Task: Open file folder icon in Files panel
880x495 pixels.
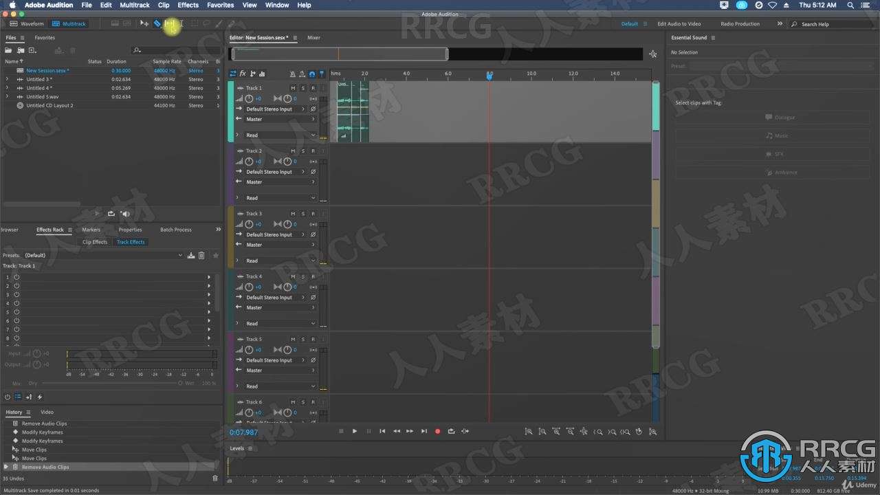Action: [x=8, y=50]
